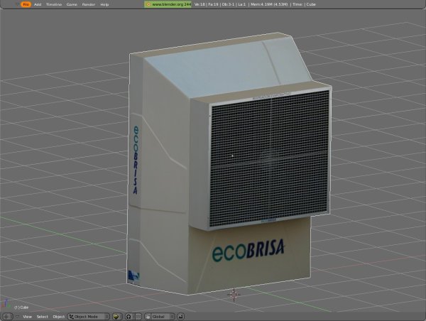
Task: Open the File menu
Action: pos(26,4)
